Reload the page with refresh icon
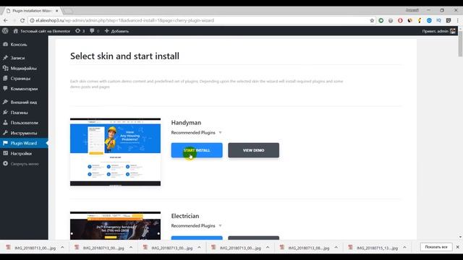 point(22,20)
